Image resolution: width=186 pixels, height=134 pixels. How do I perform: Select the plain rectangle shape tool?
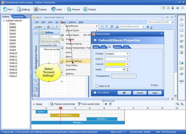coord(181,31)
